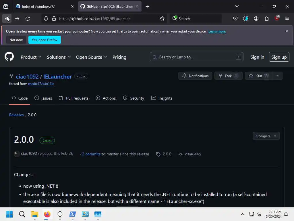Image resolution: width=294 pixels, height=221 pixels.
Task: Open the notification bell in system tray
Action: click(286, 214)
